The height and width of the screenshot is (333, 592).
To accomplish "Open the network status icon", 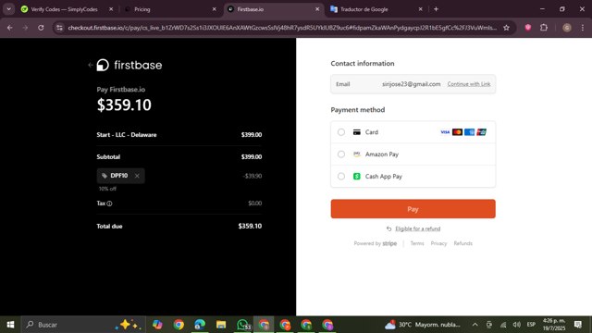I will coord(503,325).
